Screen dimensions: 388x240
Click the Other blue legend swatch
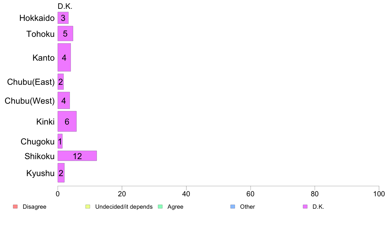tap(233, 207)
